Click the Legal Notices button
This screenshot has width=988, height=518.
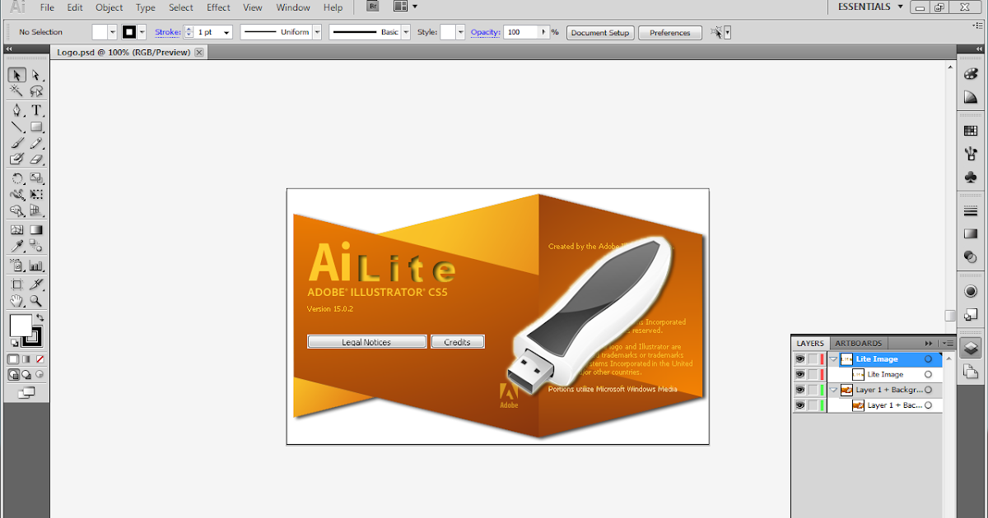pyautogui.click(x=366, y=341)
